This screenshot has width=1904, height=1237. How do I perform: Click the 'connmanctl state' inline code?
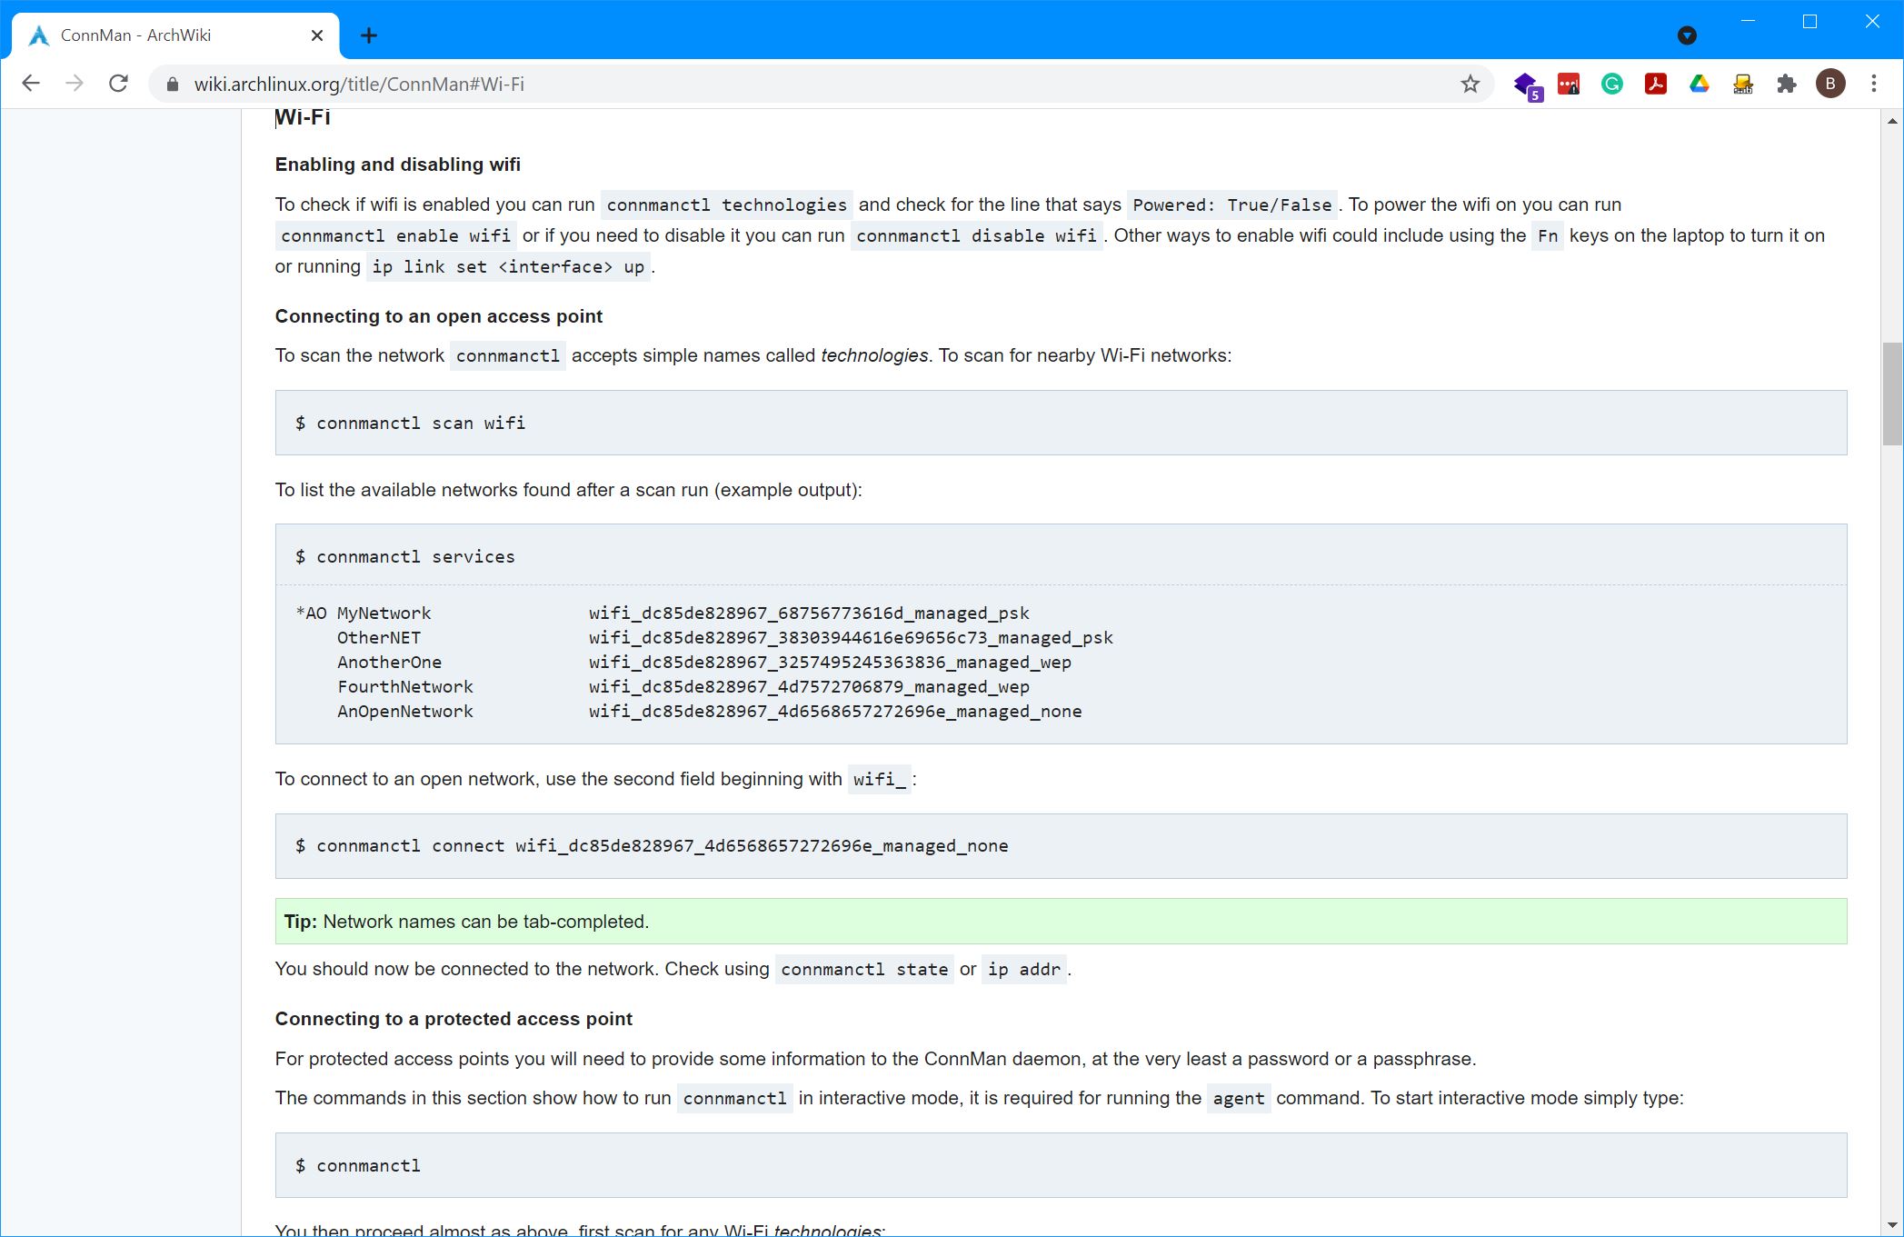[x=863, y=970]
